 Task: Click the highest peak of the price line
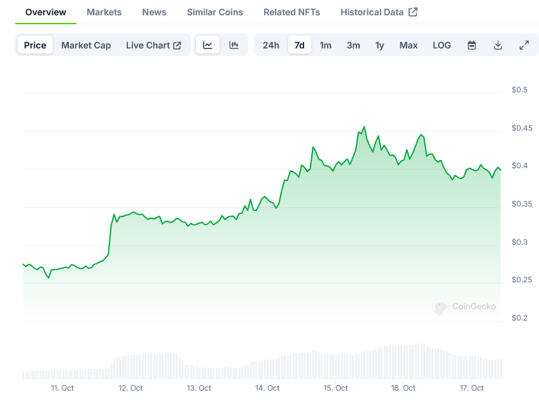365,127
